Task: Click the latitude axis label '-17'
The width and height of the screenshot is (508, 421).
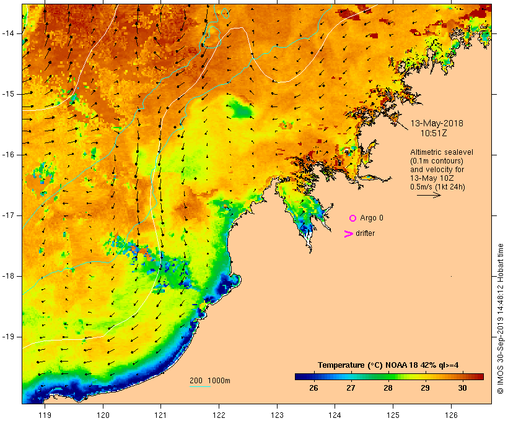Action: [x=8, y=215]
